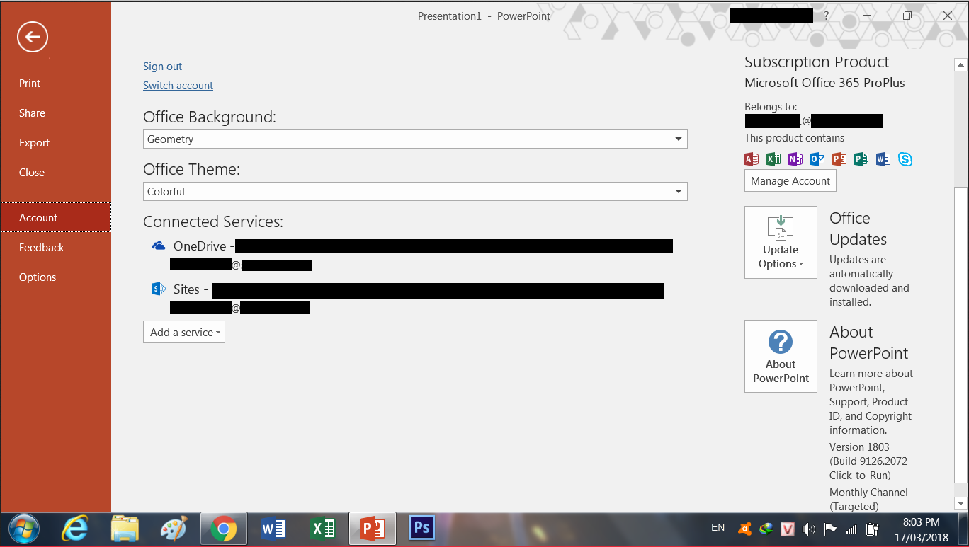This screenshot has width=969, height=547.
Task: Click the Action Center flag icon
Action: (831, 529)
